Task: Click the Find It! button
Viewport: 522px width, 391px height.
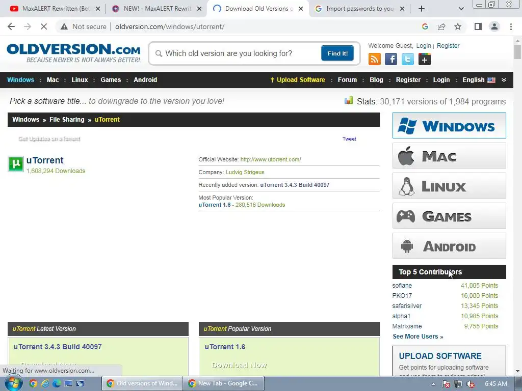Action: [337, 53]
